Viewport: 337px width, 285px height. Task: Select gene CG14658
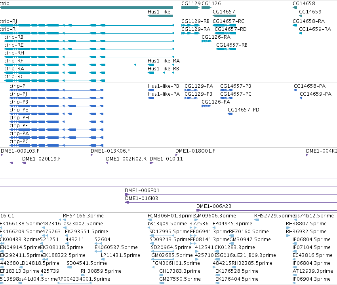pyautogui.click(x=295, y=8)
